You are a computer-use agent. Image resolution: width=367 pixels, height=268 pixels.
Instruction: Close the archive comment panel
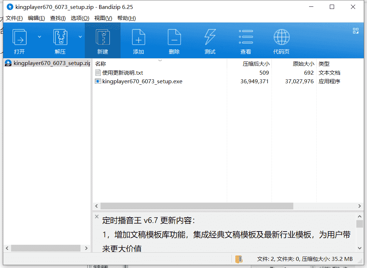[x=97, y=217]
